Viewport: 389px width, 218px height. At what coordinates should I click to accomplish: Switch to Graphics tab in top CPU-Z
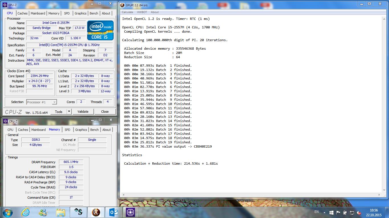click(81, 13)
